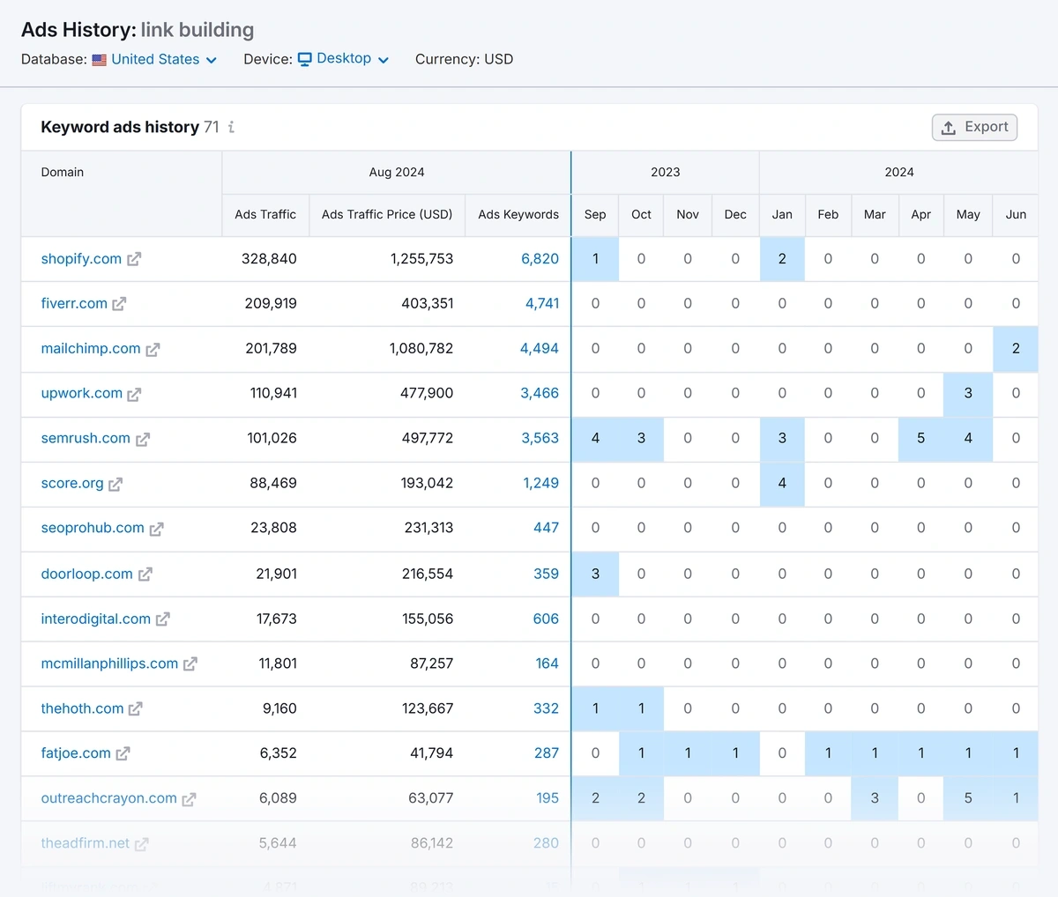The height and width of the screenshot is (897, 1058).
Task: Open external link icon beside seoprohub.com
Action: [156, 529]
